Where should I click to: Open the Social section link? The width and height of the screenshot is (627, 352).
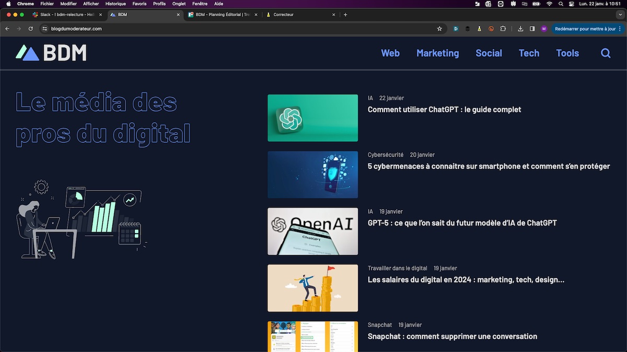pos(489,53)
